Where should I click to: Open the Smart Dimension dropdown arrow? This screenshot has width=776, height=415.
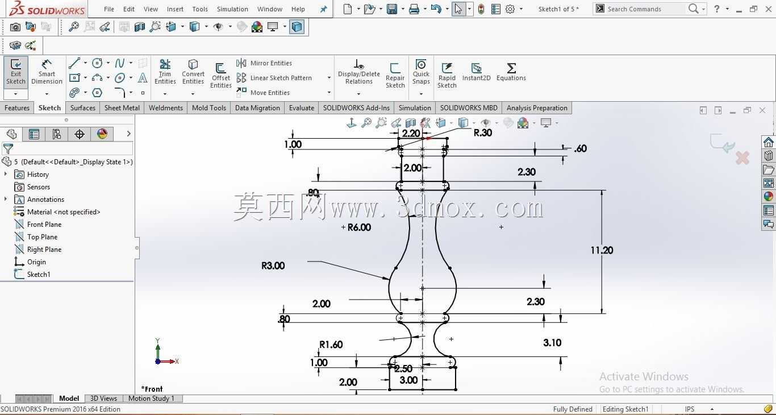[47, 94]
